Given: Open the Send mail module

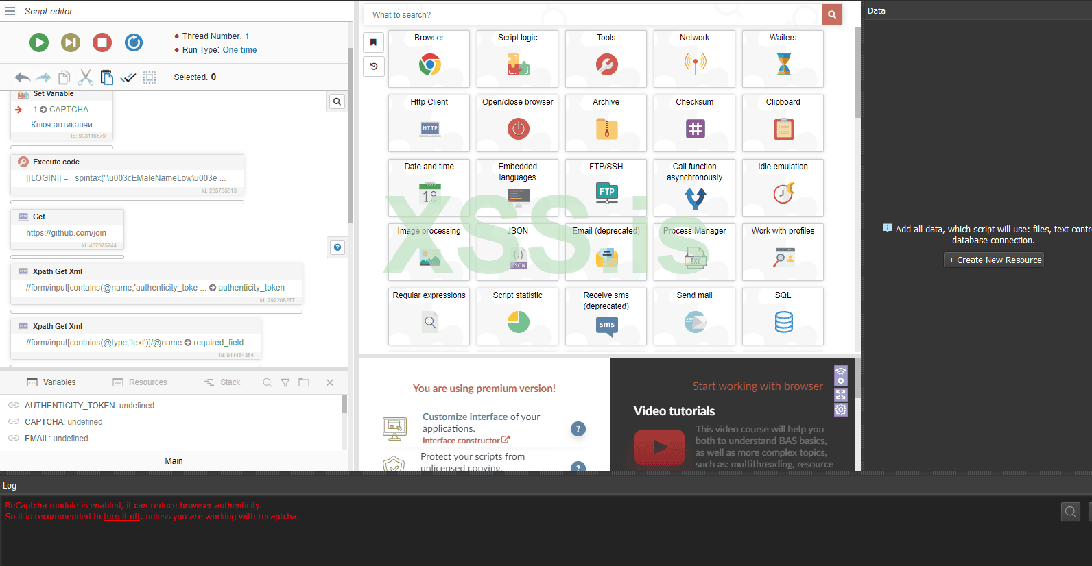Looking at the screenshot, I should click(x=695, y=317).
